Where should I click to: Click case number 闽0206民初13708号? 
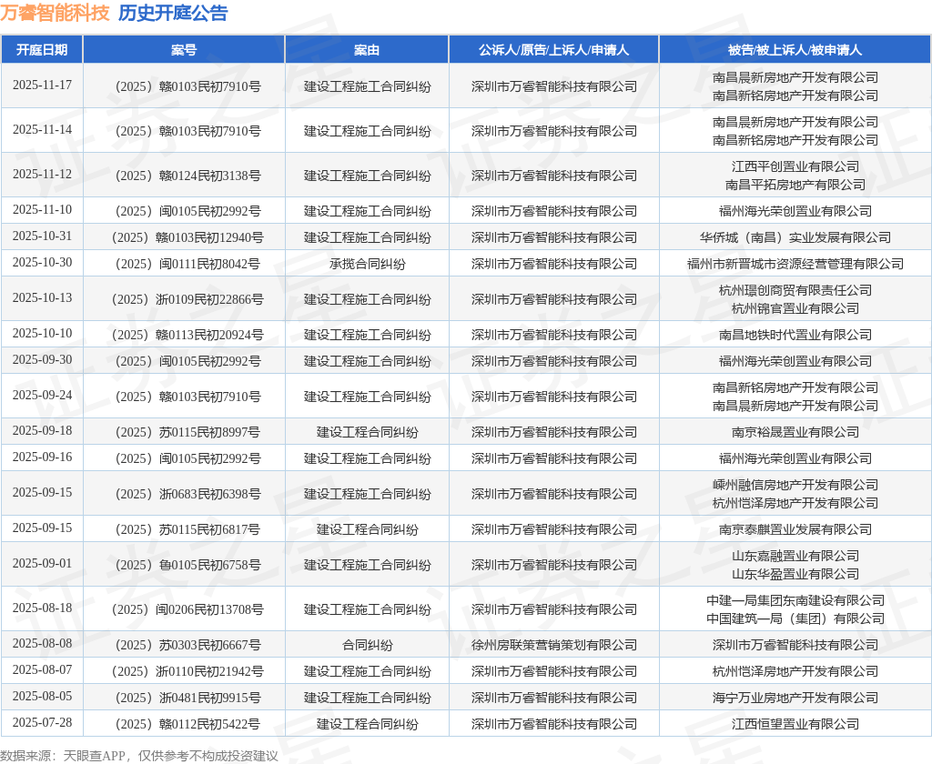(187, 609)
